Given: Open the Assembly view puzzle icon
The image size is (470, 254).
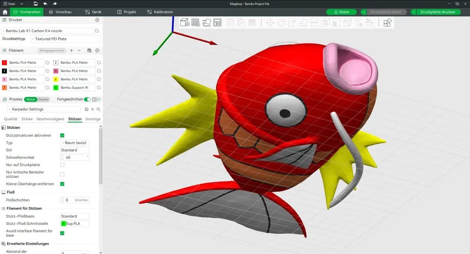Looking at the screenshot, I should coord(387,23).
